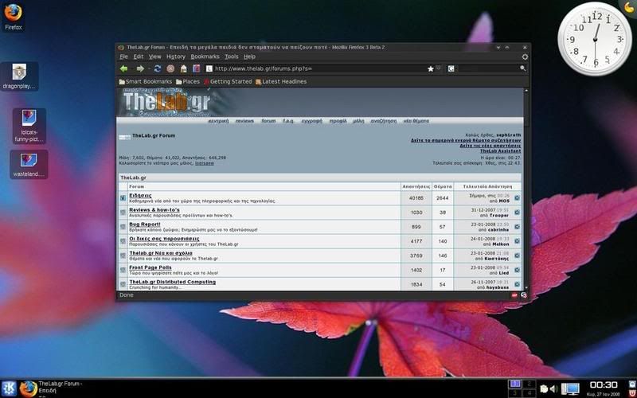Go to last post in Ειδήσεις row
The height and width of the screenshot is (398, 637).
[x=517, y=197]
